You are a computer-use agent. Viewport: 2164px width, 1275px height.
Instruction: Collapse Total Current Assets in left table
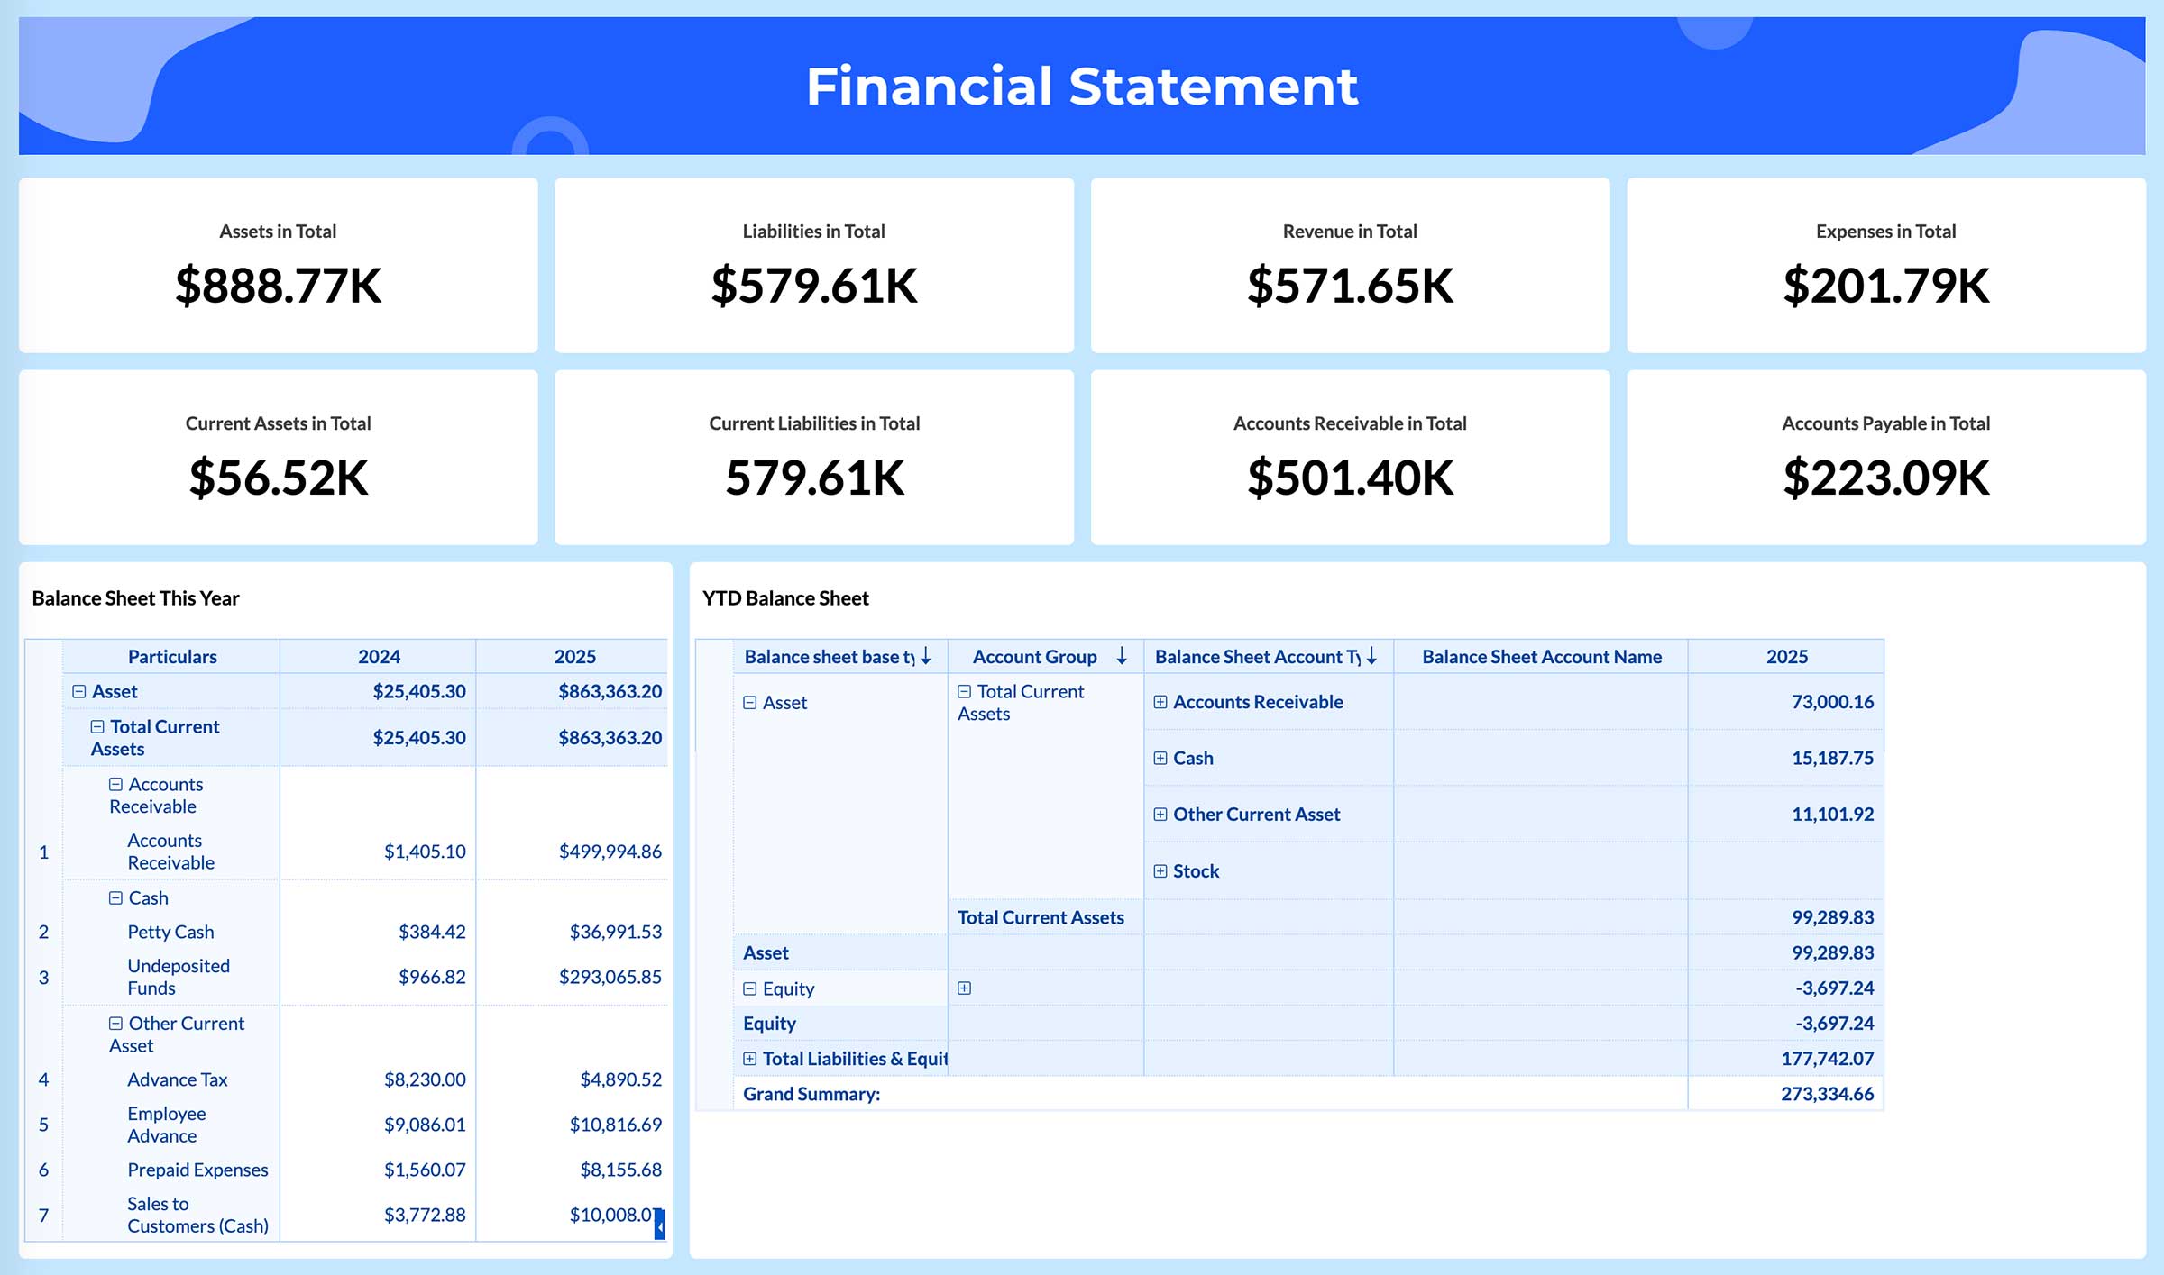tap(96, 727)
